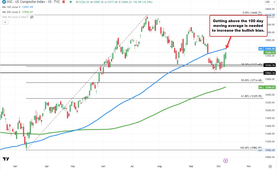Click the Apr label on time axis
The image size is (277, 170).
click(x=47, y=166)
